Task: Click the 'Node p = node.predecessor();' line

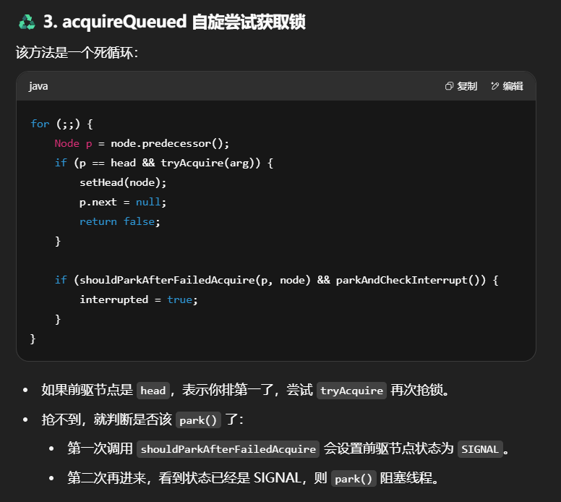Action: 142,143
